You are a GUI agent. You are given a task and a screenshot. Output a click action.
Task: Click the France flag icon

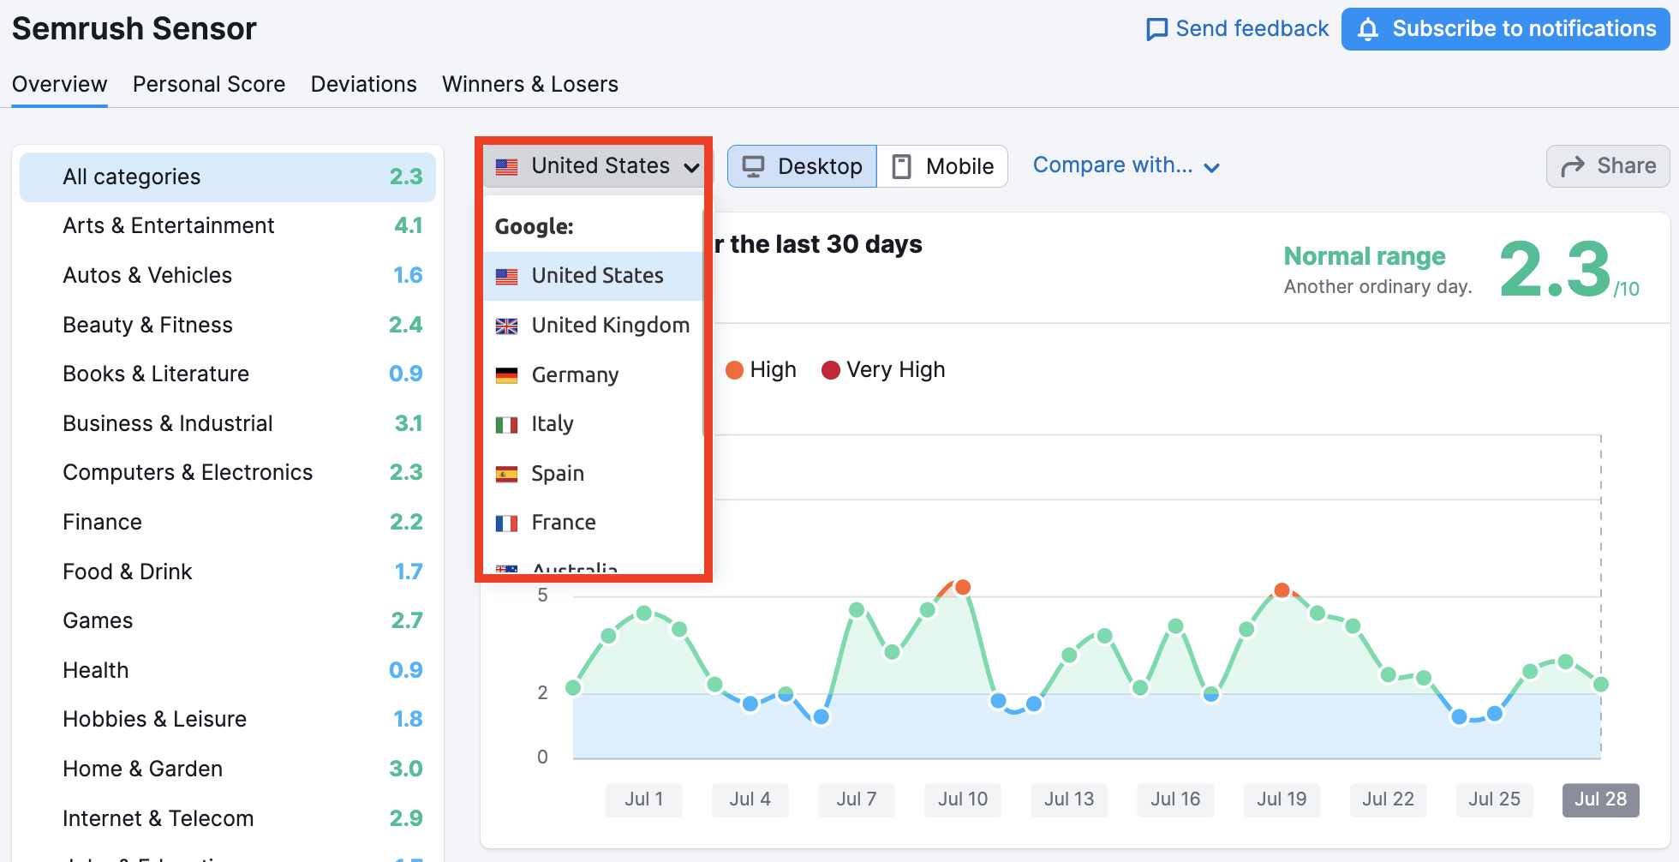[x=507, y=523]
